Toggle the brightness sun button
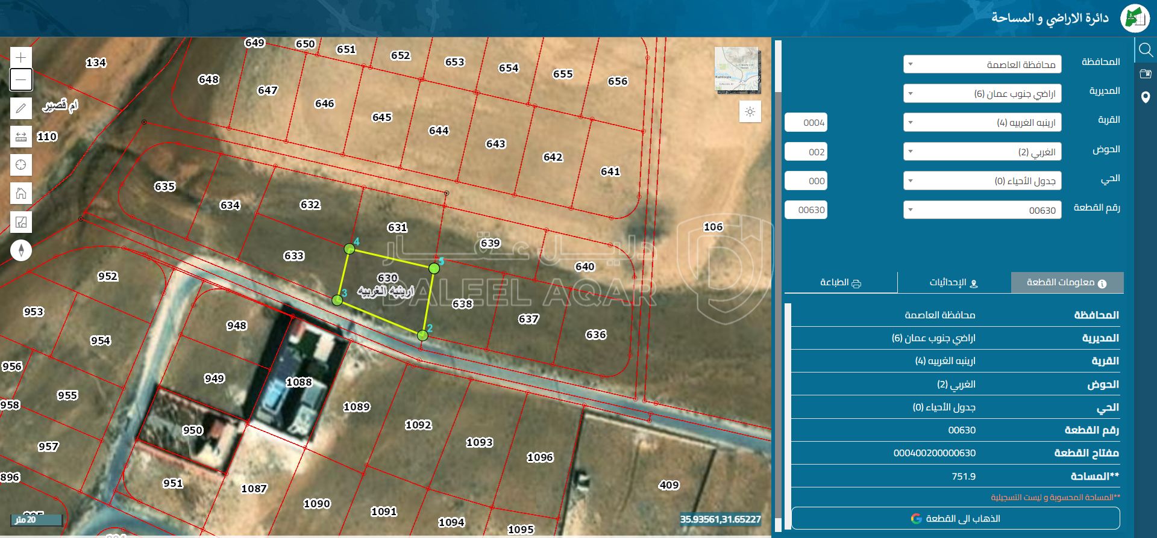Image resolution: width=1157 pixels, height=538 pixels. click(750, 112)
